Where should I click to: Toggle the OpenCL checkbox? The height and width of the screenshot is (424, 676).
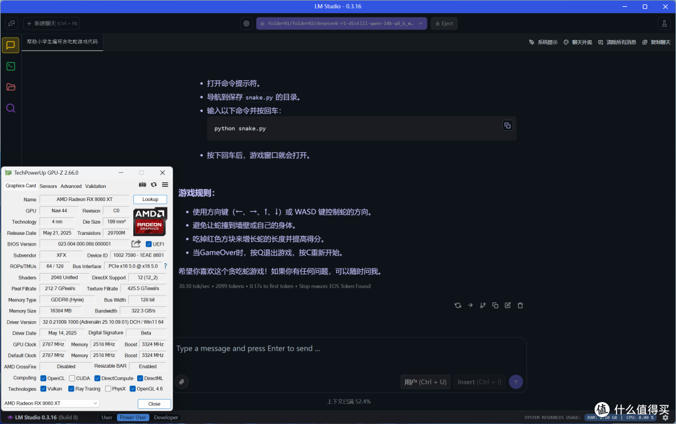point(43,378)
